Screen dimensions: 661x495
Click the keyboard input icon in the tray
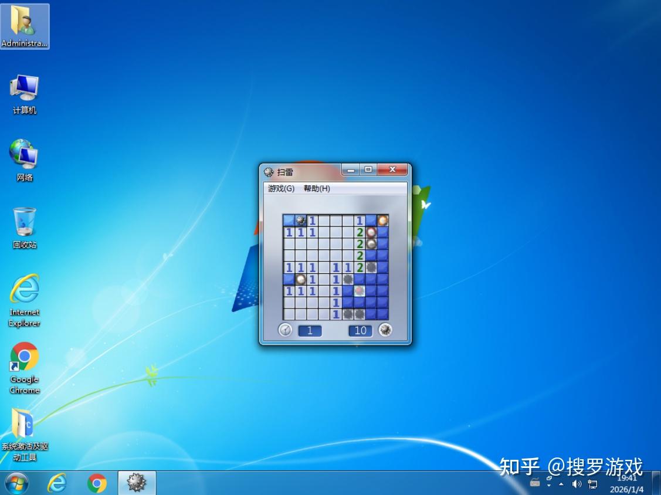[x=535, y=483]
